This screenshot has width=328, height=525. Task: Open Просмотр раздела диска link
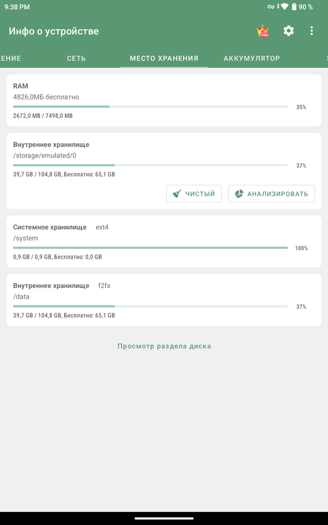[165, 346]
